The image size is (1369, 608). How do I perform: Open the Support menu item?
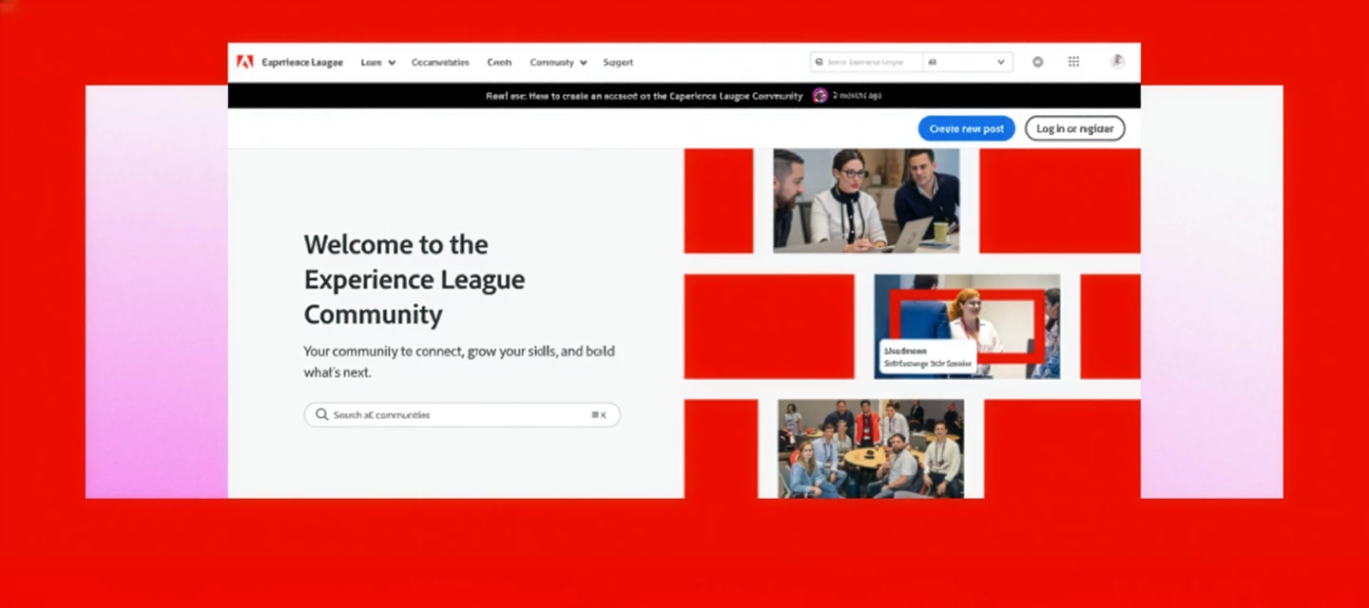coord(618,63)
